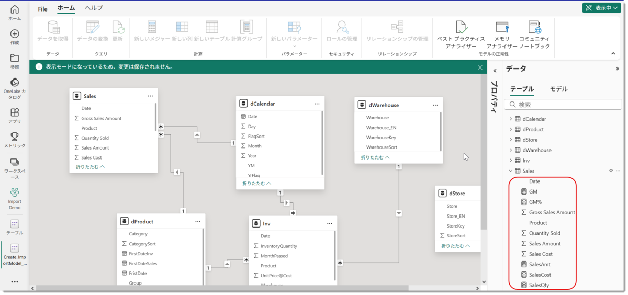This screenshot has height=295, width=628.
Task: Open Home in left navigation
Action: (15, 13)
